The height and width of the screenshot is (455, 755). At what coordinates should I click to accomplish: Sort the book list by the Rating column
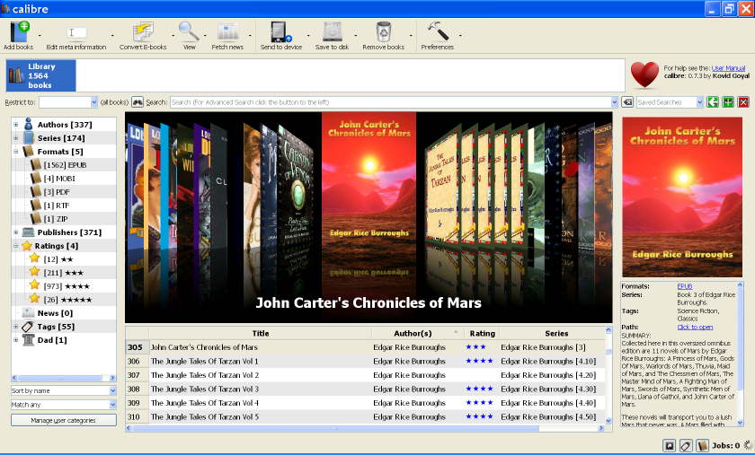483,333
